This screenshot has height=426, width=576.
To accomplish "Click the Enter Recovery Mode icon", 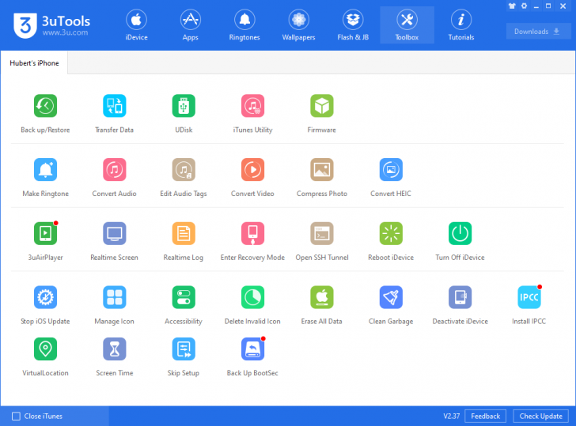I will click(252, 233).
